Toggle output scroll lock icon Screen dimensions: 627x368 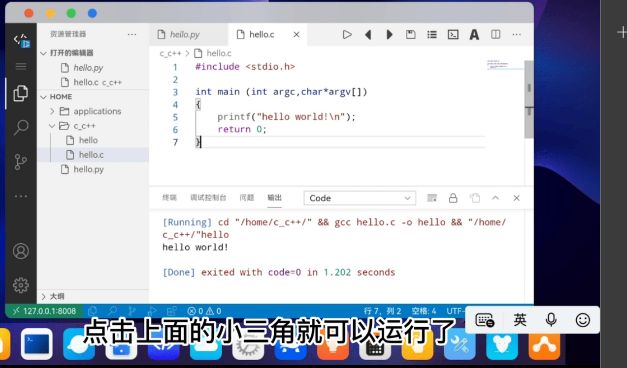[x=453, y=198]
